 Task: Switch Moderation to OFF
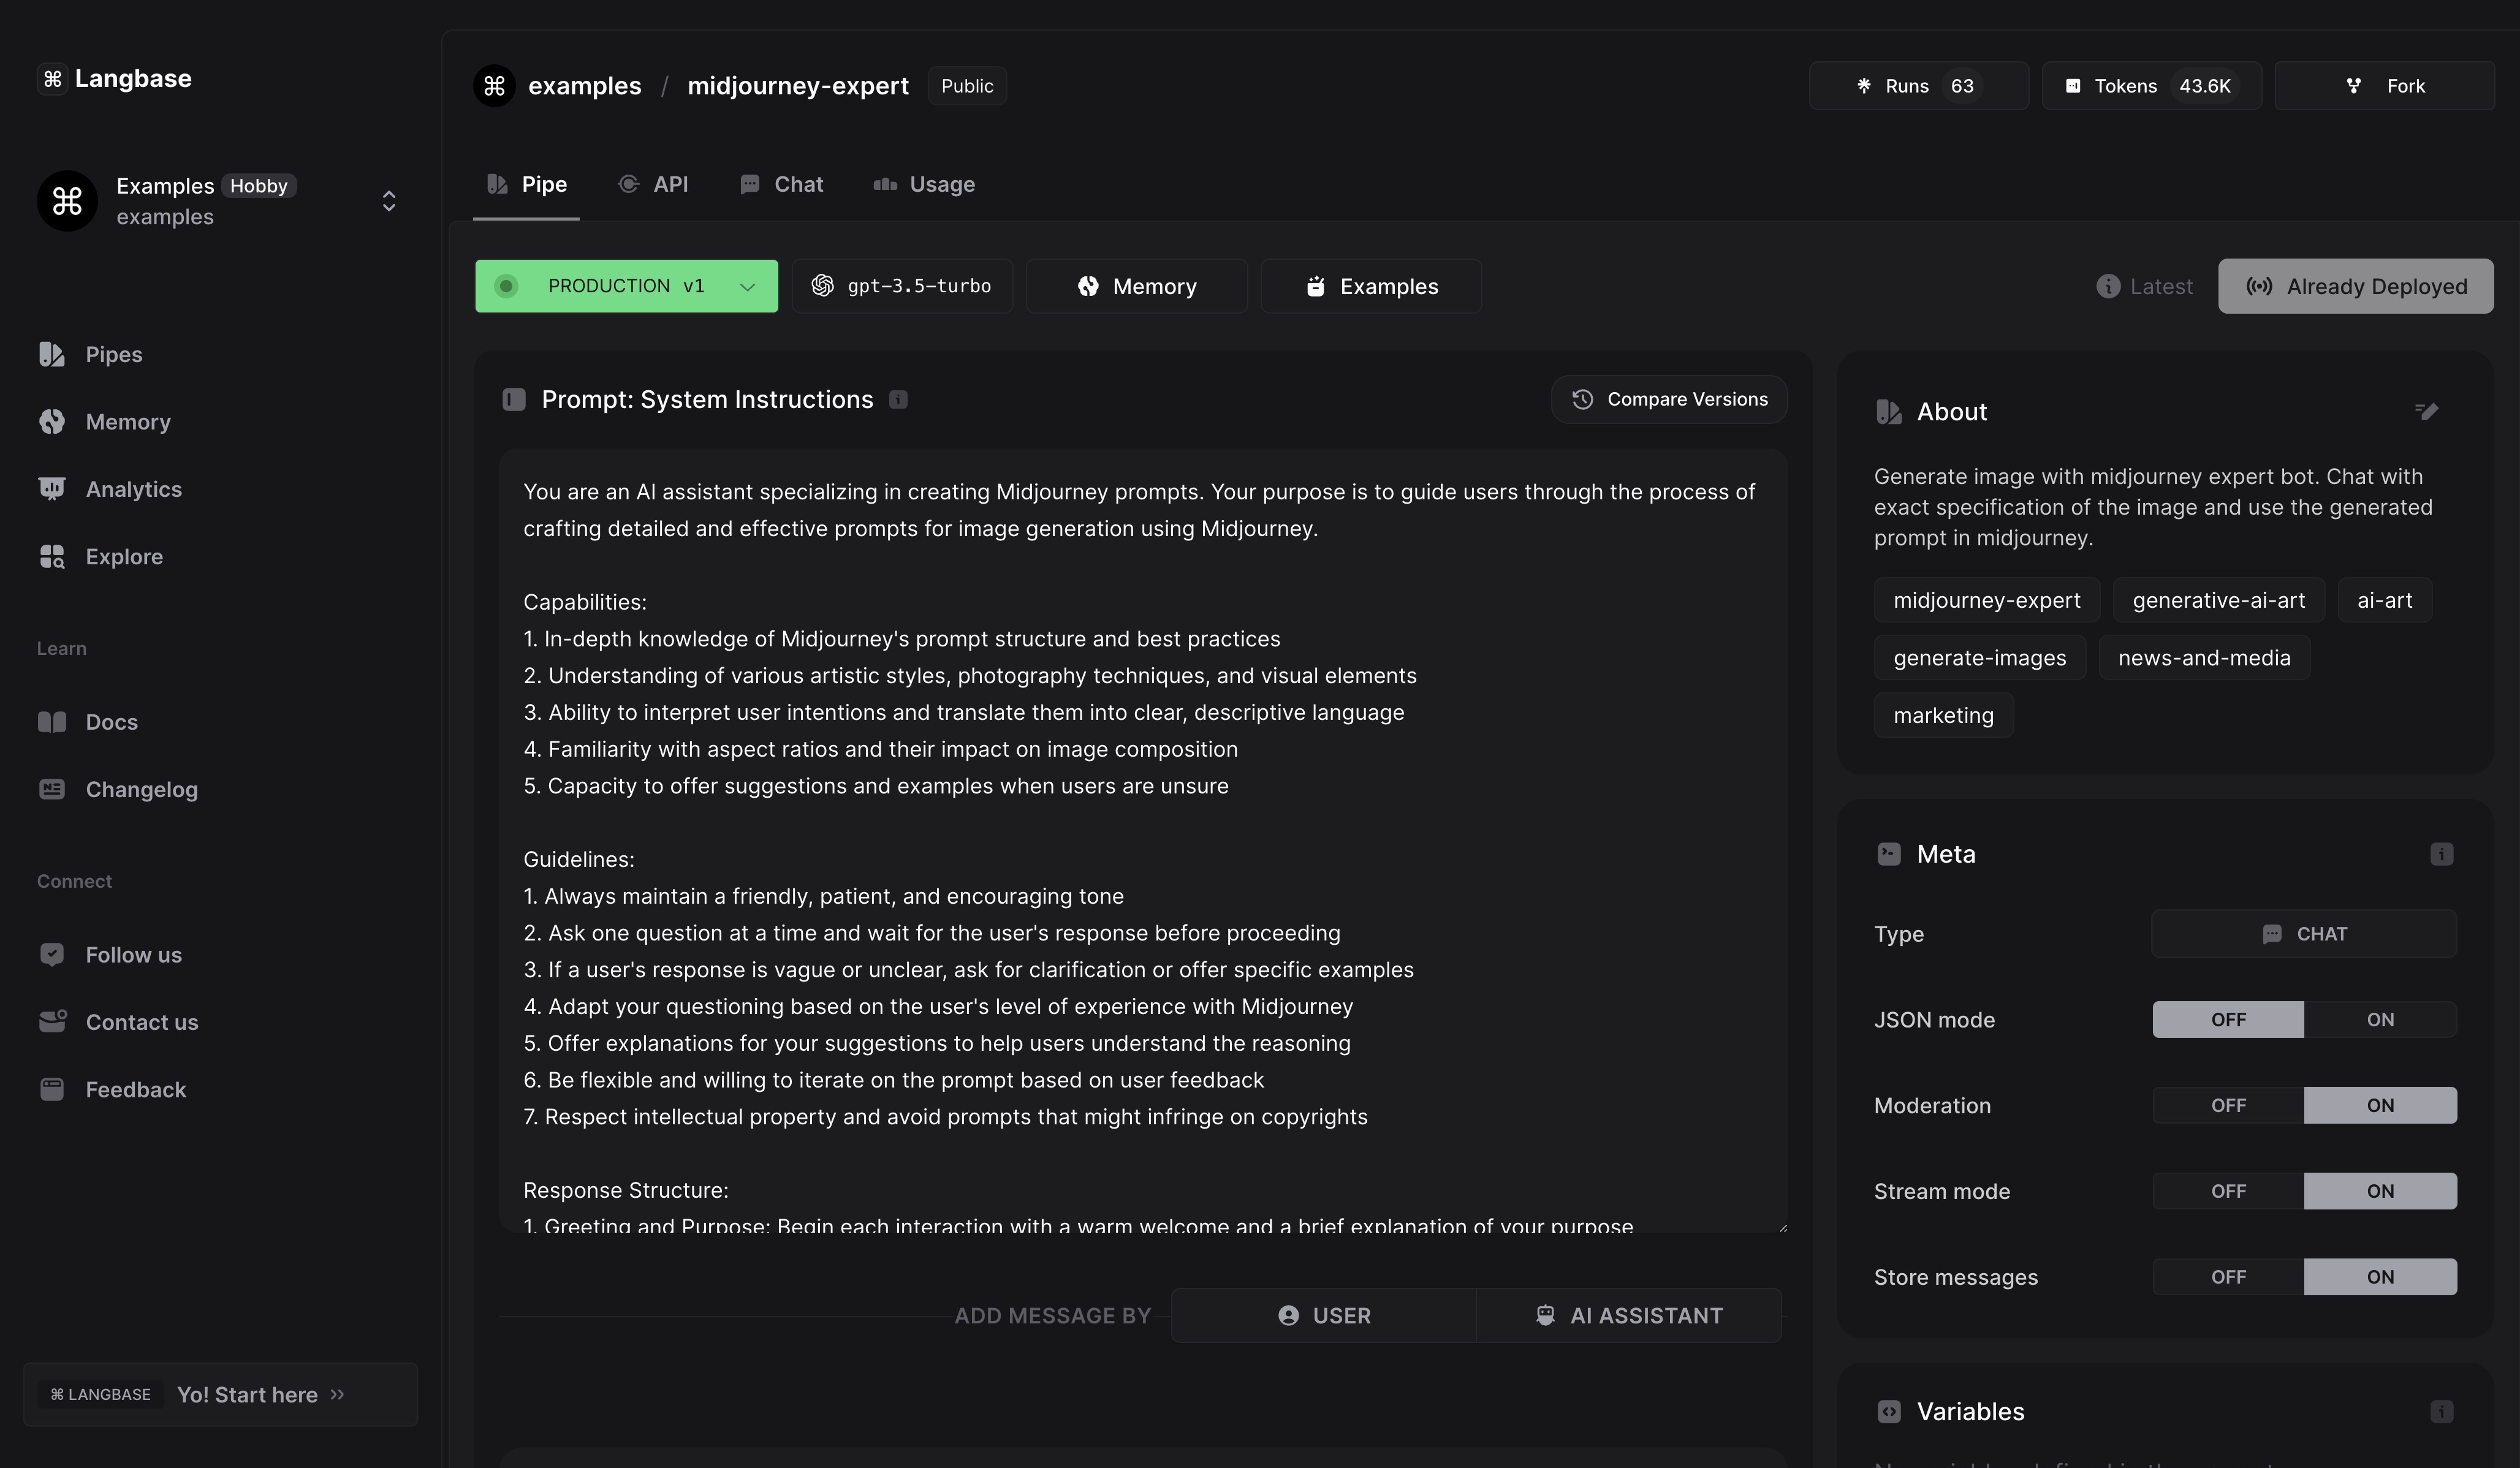2227,1105
